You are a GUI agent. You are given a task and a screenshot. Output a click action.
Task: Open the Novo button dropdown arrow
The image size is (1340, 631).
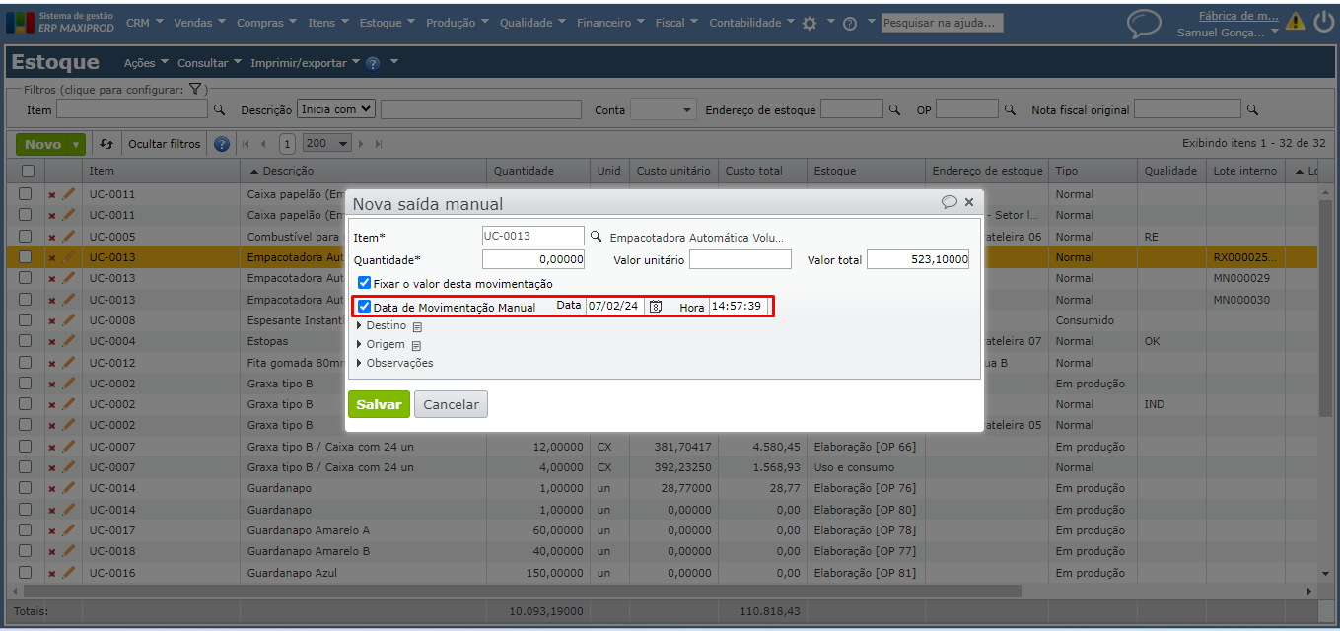tap(76, 145)
